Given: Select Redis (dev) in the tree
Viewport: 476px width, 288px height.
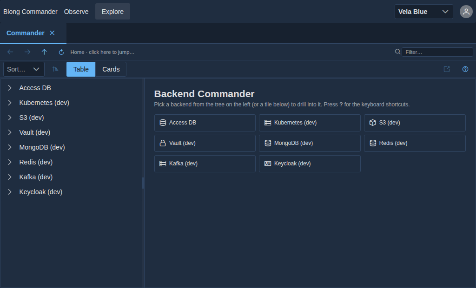Looking at the screenshot, I should pyautogui.click(x=36, y=162).
